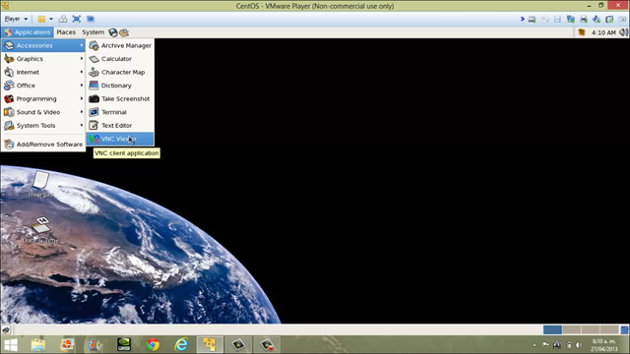The height and width of the screenshot is (354, 630).
Task: Expand the Accessories submenu
Action: tap(43, 45)
